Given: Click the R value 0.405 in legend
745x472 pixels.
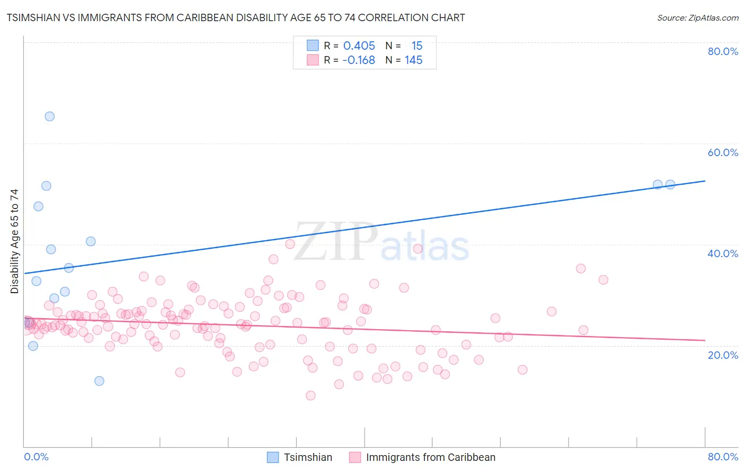Looking at the screenshot, I should tap(359, 46).
